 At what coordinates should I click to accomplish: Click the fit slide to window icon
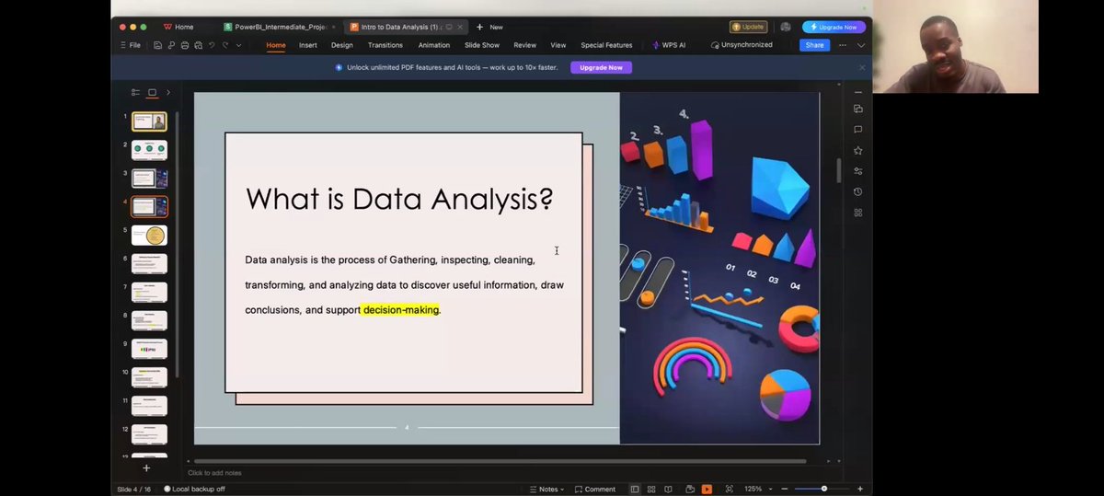730,489
